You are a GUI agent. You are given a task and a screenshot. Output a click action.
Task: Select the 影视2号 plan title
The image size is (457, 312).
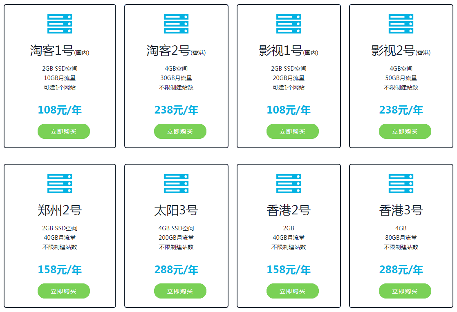point(401,51)
